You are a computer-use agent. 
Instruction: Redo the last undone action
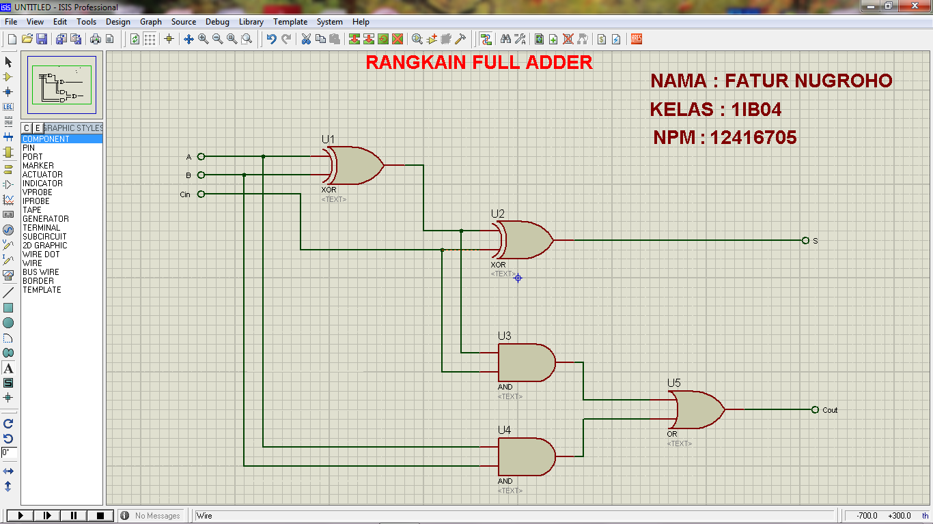click(286, 39)
